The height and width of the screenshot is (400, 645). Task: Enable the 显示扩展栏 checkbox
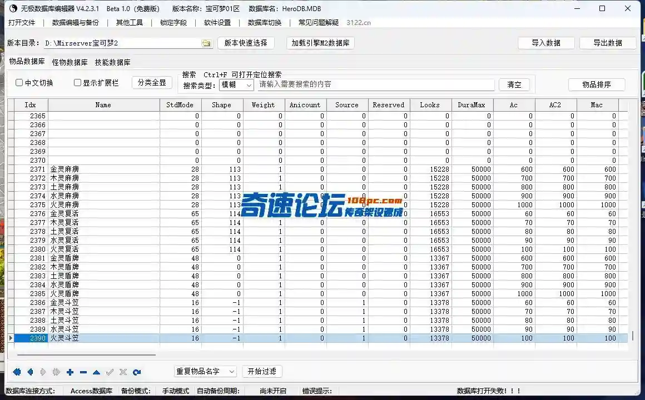click(x=77, y=83)
